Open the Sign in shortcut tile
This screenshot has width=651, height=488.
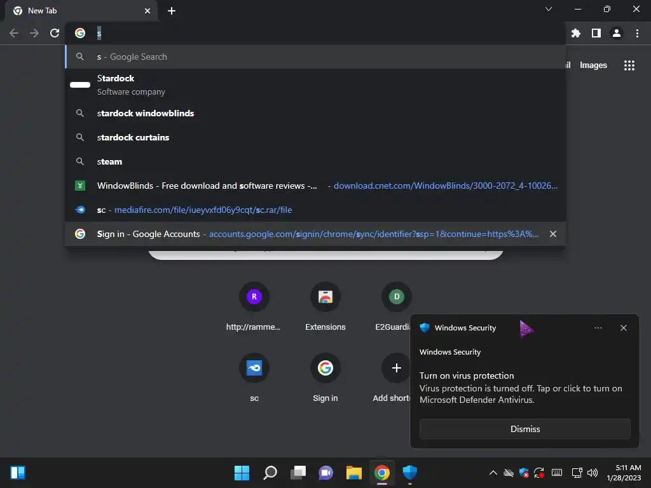325,377
